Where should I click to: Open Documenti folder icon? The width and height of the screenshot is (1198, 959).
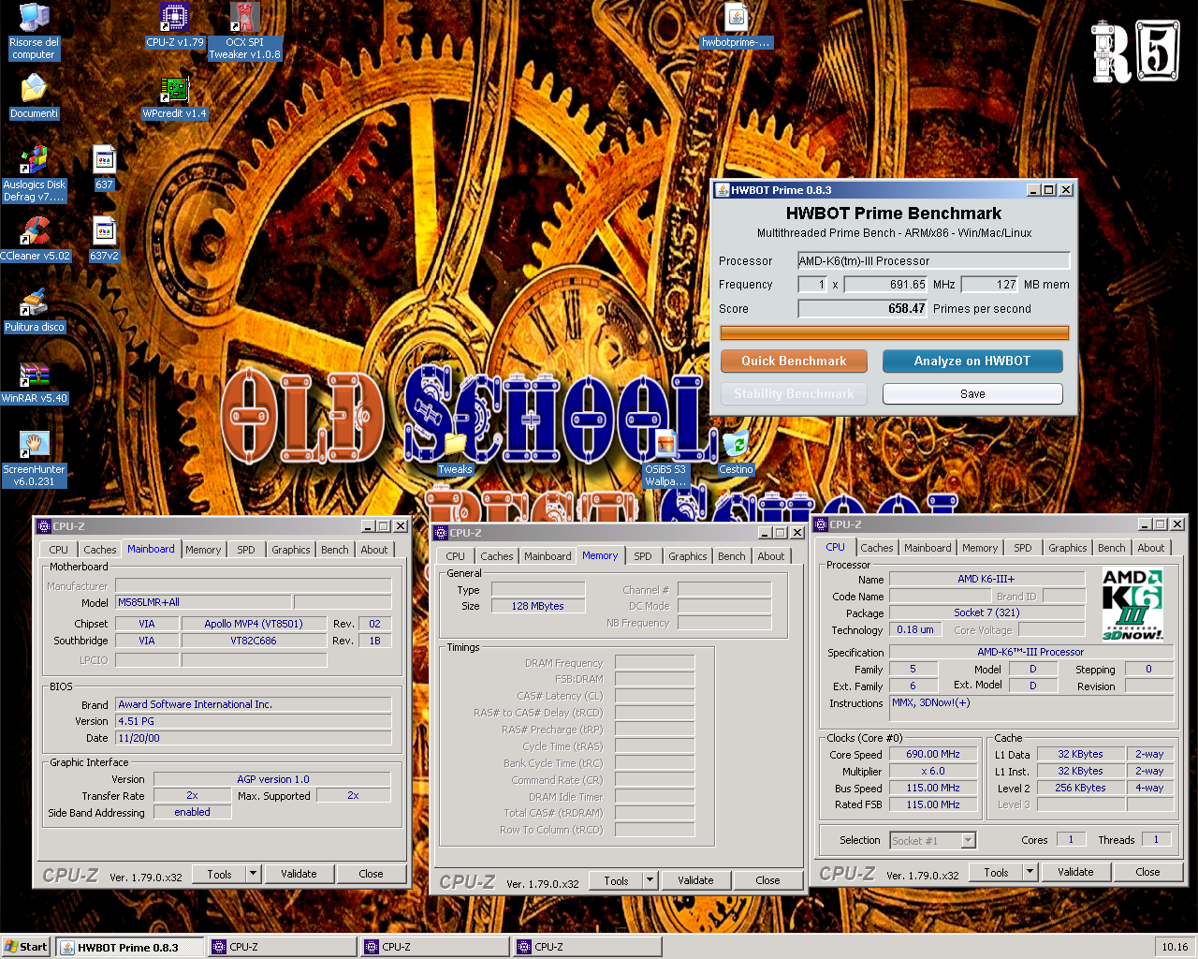tap(34, 96)
